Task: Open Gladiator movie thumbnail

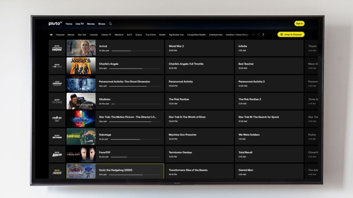Action: click(81, 101)
